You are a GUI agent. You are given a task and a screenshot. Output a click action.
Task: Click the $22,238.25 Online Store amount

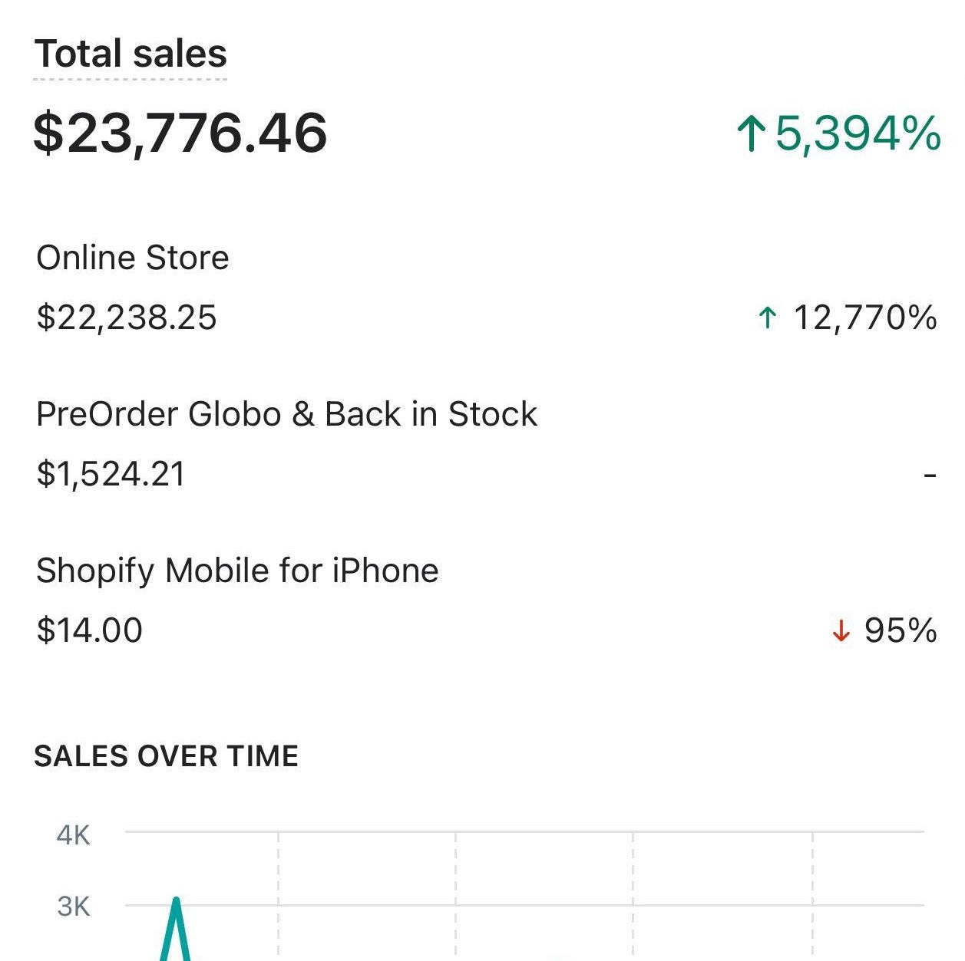pyautogui.click(x=127, y=318)
